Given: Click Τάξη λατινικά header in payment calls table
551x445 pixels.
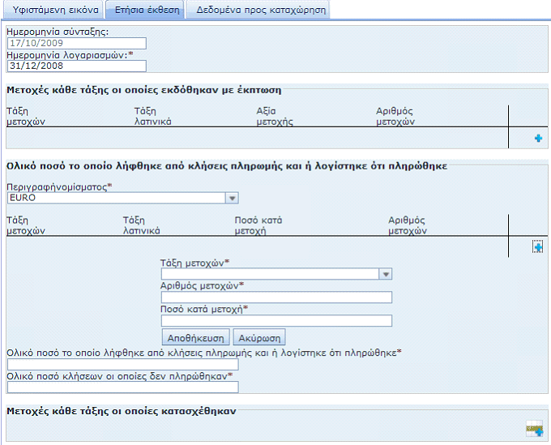Looking at the screenshot, I should point(141,225).
